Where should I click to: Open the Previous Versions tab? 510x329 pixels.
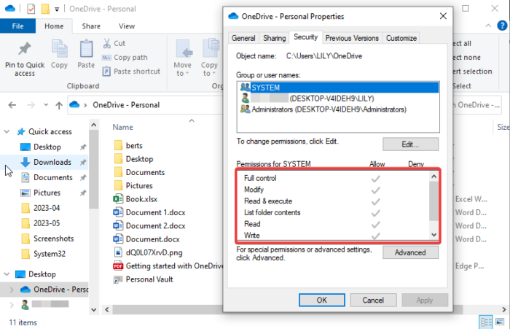coord(351,38)
